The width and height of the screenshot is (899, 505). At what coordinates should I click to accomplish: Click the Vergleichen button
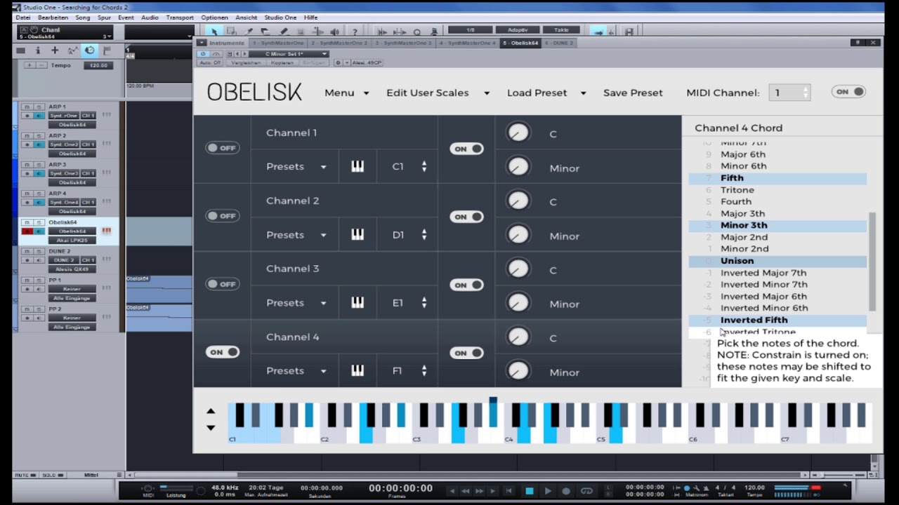pyautogui.click(x=246, y=62)
